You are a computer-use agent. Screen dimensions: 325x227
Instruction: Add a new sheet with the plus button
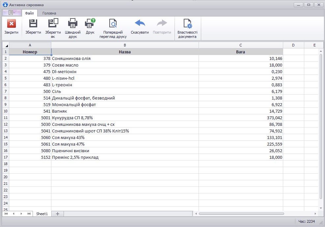[x=58, y=214]
